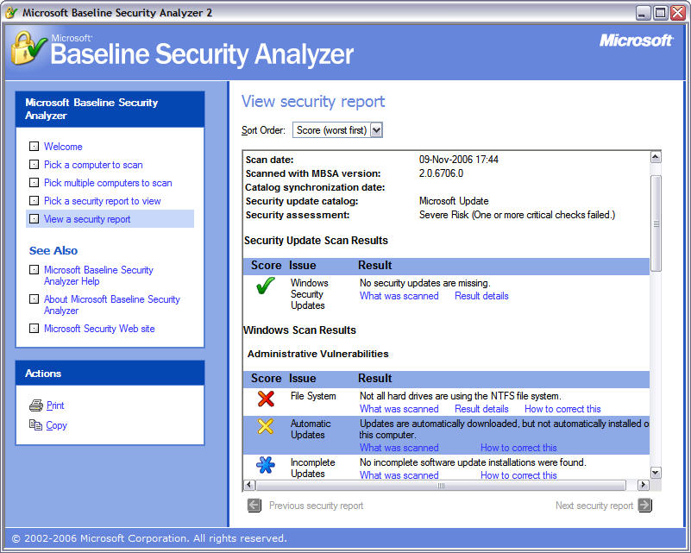This screenshot has width=691, height=553.
Task: Click the yellow X Automatic Updates score icon
Action: click(x=266, y=426)
